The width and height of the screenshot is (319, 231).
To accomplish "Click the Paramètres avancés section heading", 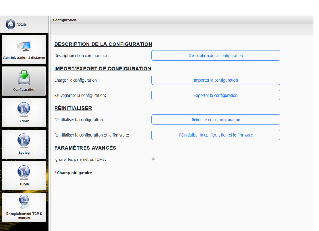I will tap(85, 148).
